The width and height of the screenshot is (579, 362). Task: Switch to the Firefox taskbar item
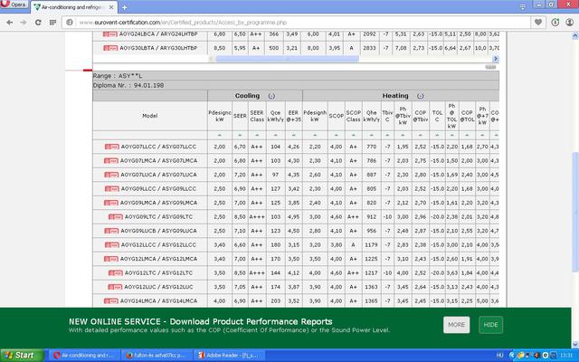pyautogui.click(x=157, y=356)
